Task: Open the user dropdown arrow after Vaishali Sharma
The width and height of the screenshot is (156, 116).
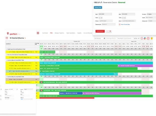Action: click(x=25, y=38)
